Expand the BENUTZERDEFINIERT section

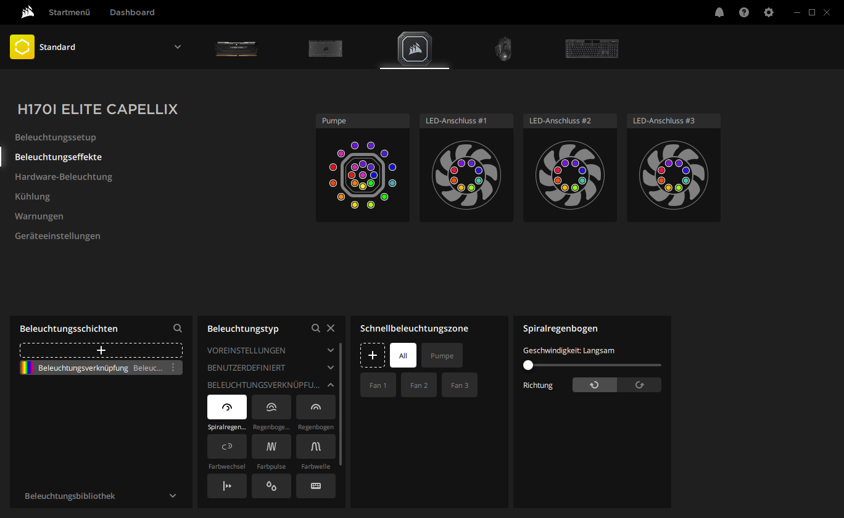[331, 368]
